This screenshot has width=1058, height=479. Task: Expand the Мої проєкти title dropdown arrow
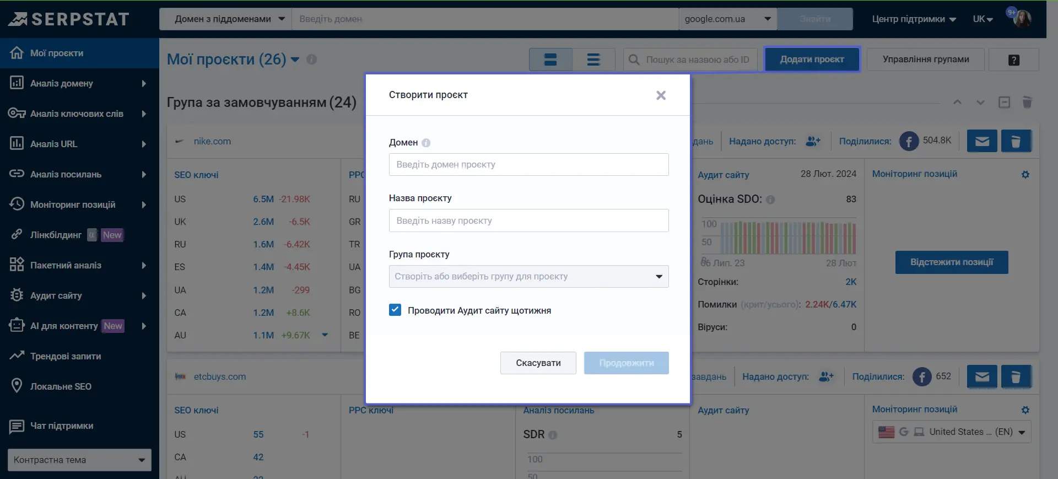click(295, 60)
